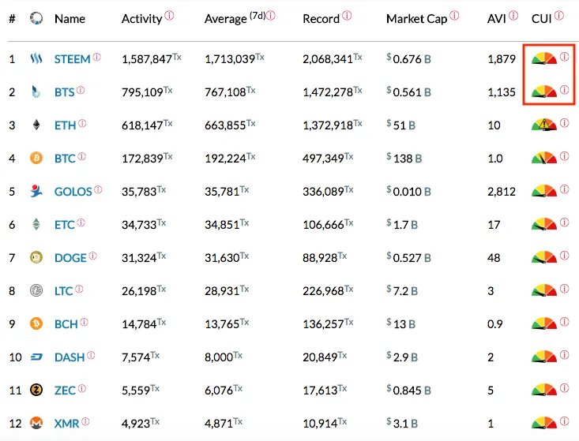
Task: Open the CUI gauge for STEEM
Action: 544,58
